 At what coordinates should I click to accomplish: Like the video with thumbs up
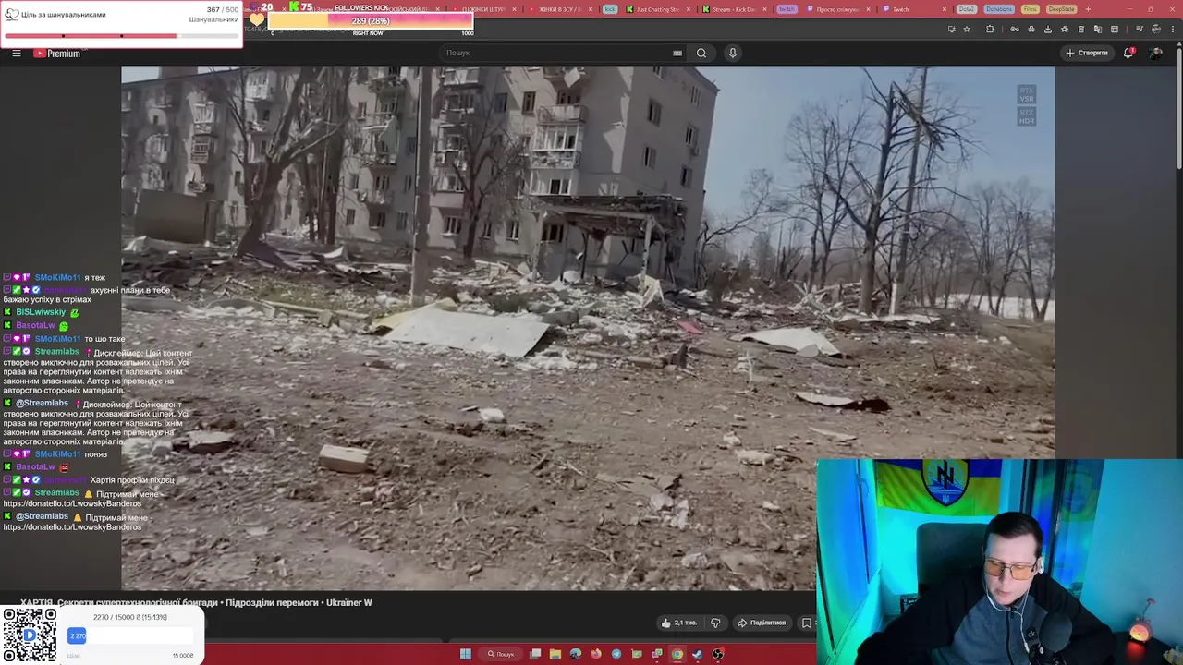pyautogui.click(x=678, y=623)
